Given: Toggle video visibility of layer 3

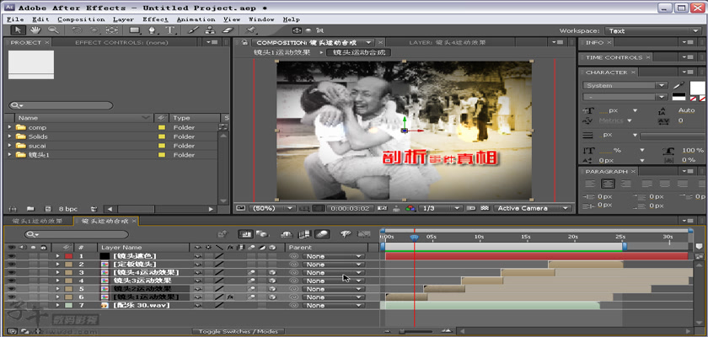Looking at the screenshot, I should [11, 272].
